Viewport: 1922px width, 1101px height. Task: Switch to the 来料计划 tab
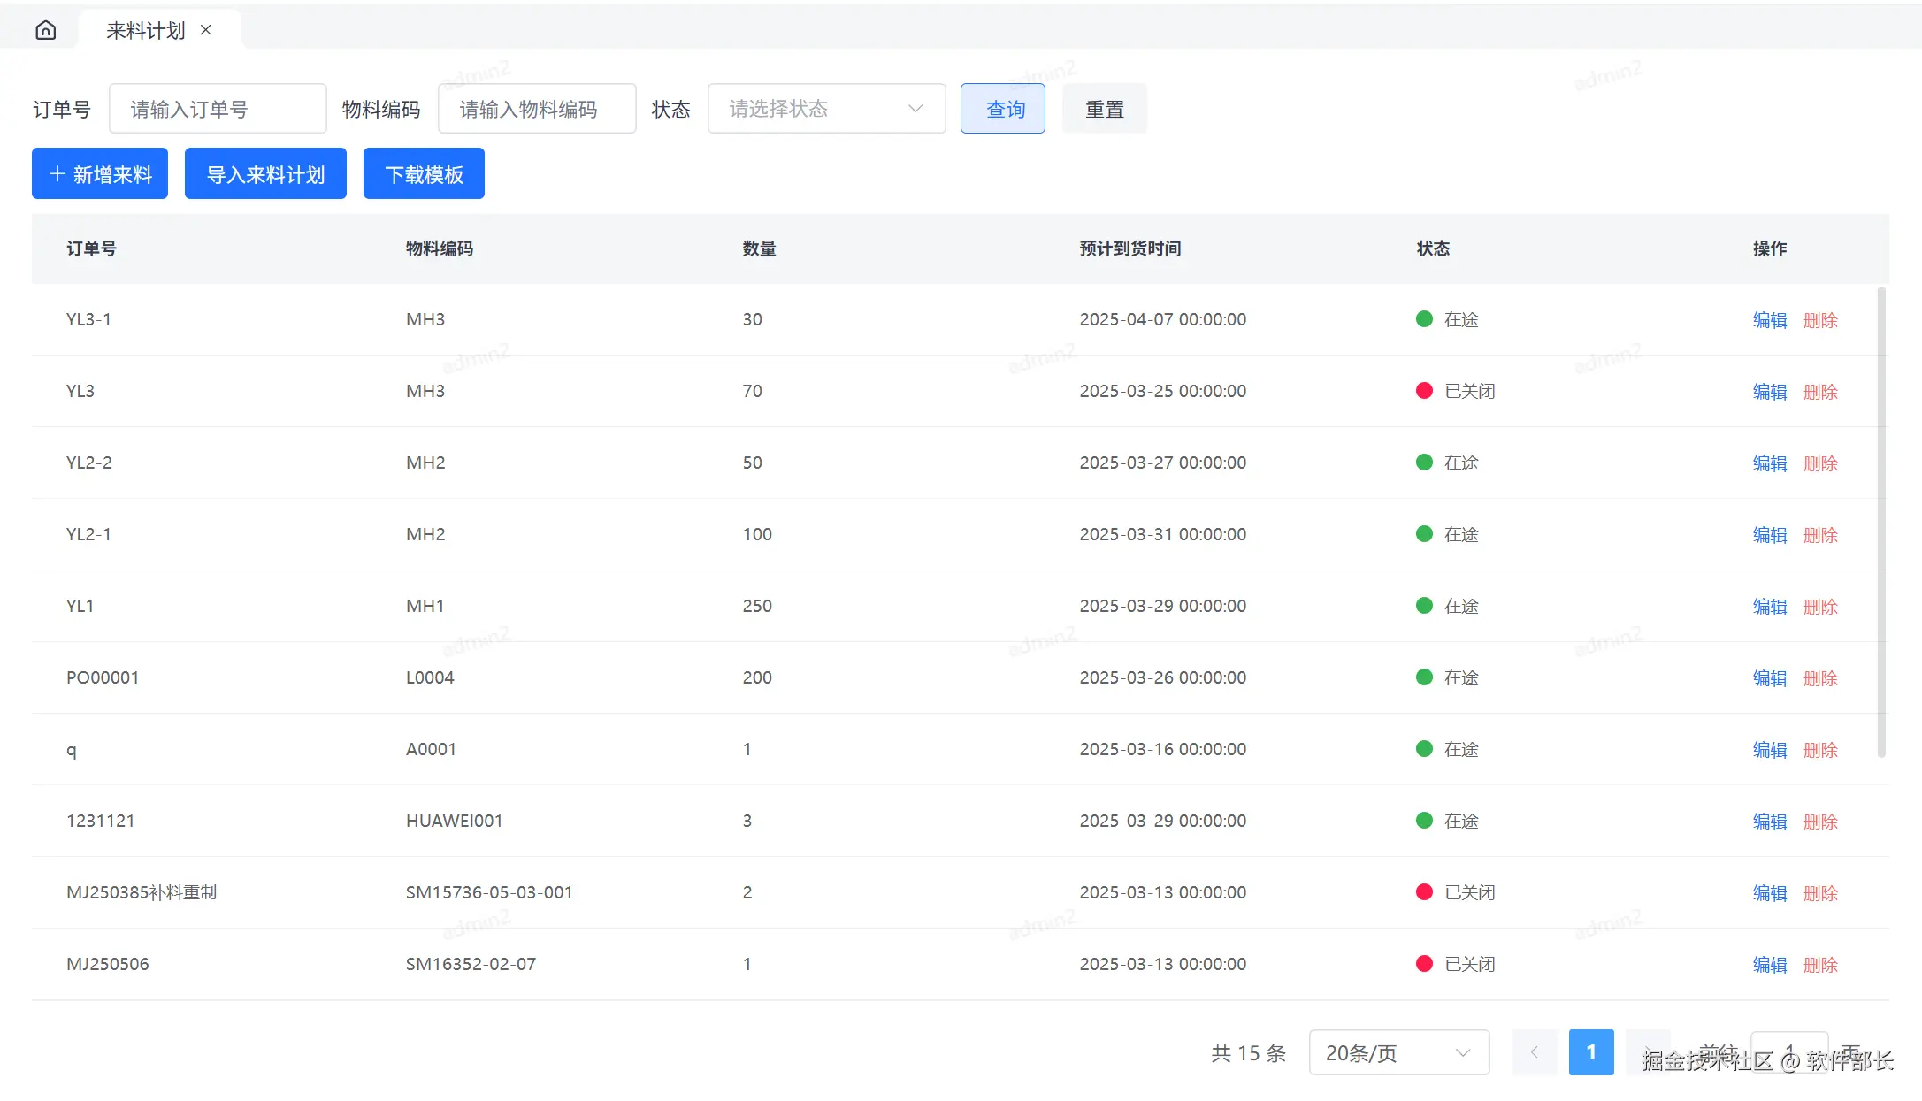tap(146, 31)
